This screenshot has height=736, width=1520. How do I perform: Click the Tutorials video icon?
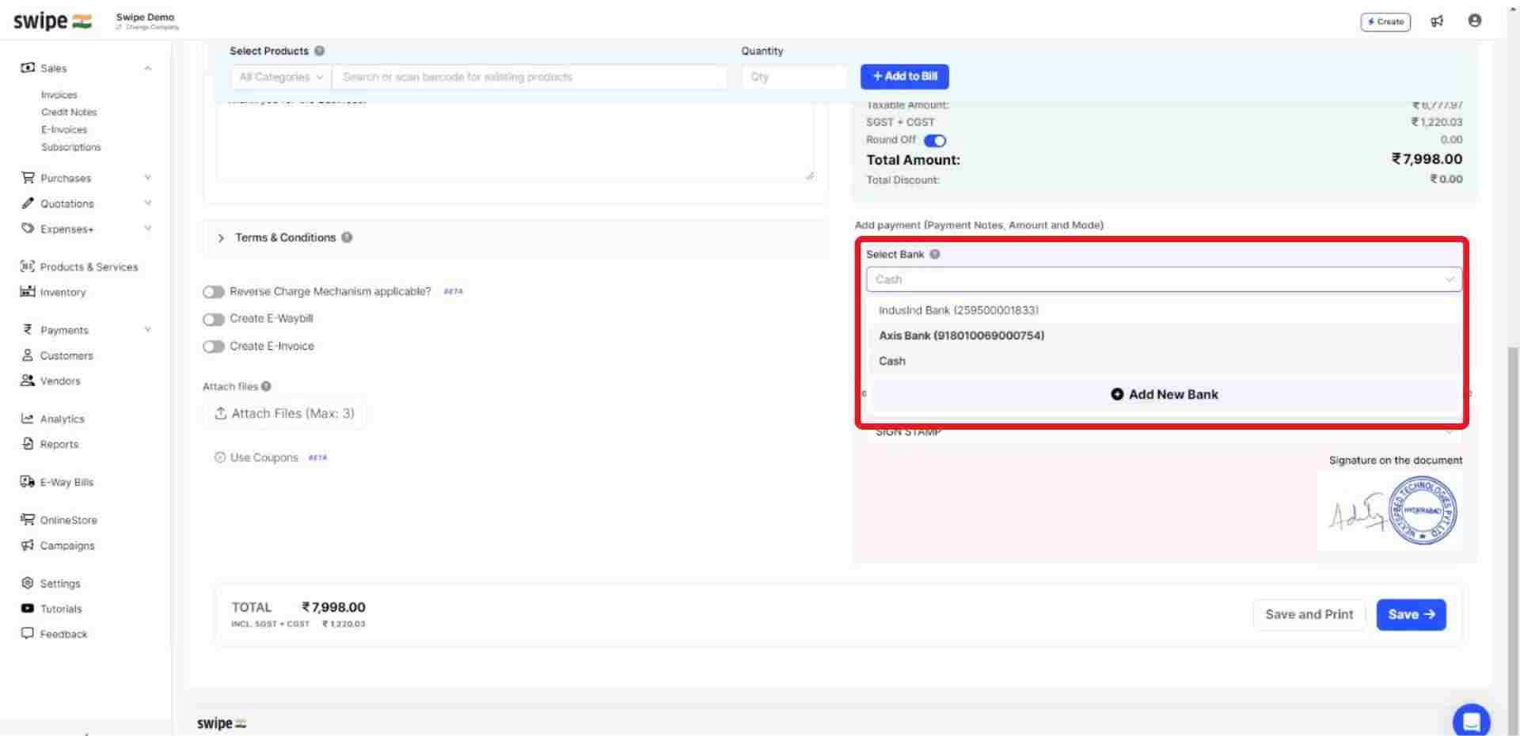(28, 609)
